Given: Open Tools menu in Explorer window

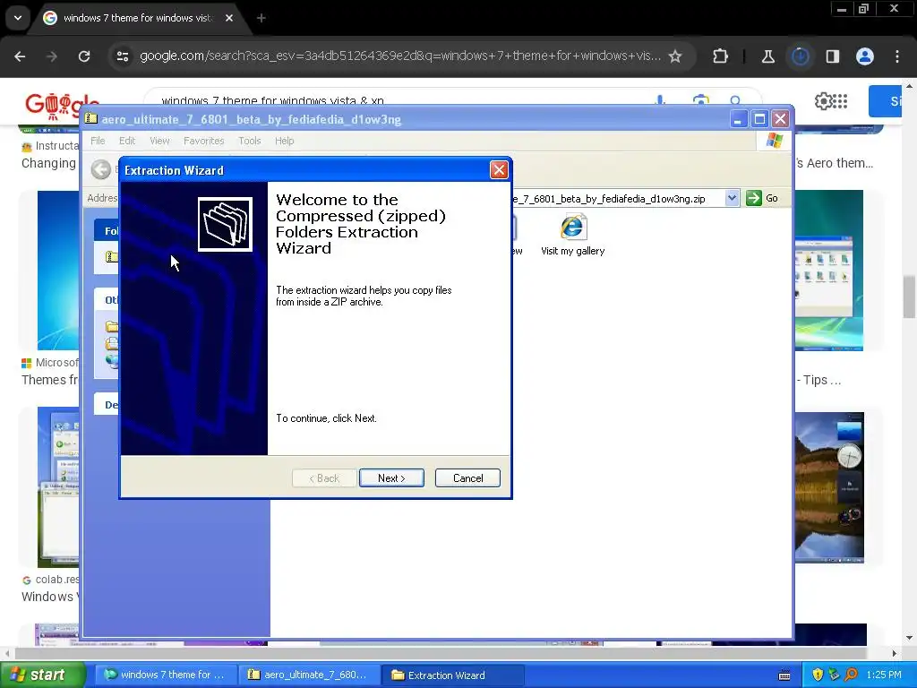Looking at the screenshot, I should coord(249,141).
